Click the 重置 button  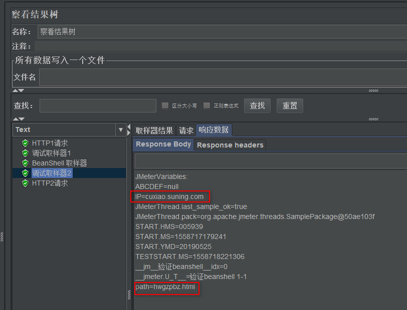click(x=289, y=105)
